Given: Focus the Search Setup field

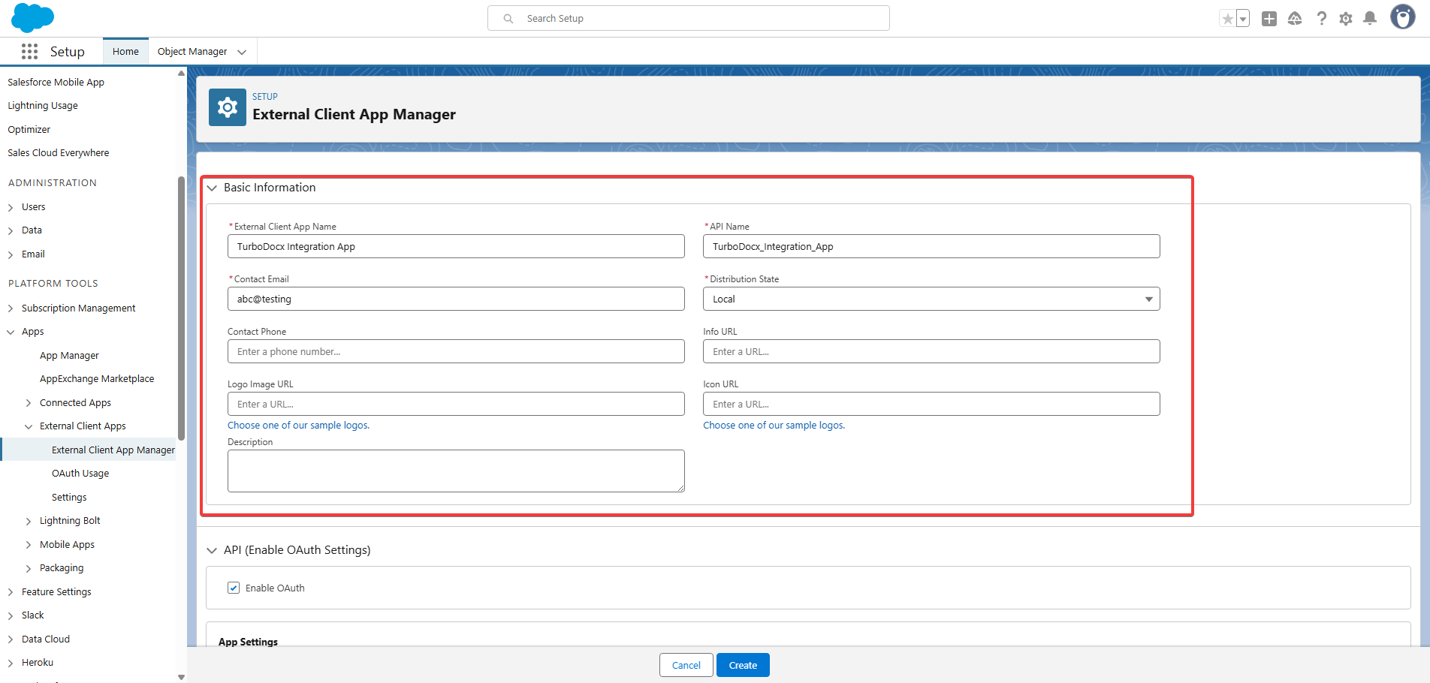Looking at the screenshot, I should coord(689,18).
